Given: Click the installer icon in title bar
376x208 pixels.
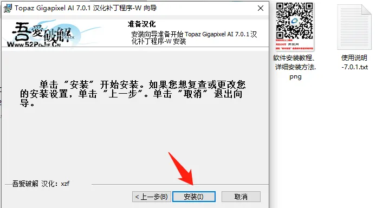Looking at the screenshot, I should point(8,8).
